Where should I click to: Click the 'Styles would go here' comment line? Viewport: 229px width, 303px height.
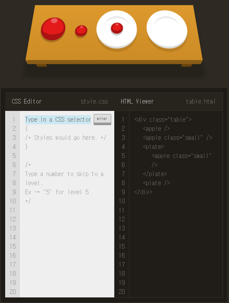pyautogui.click(x=66, y=138)
